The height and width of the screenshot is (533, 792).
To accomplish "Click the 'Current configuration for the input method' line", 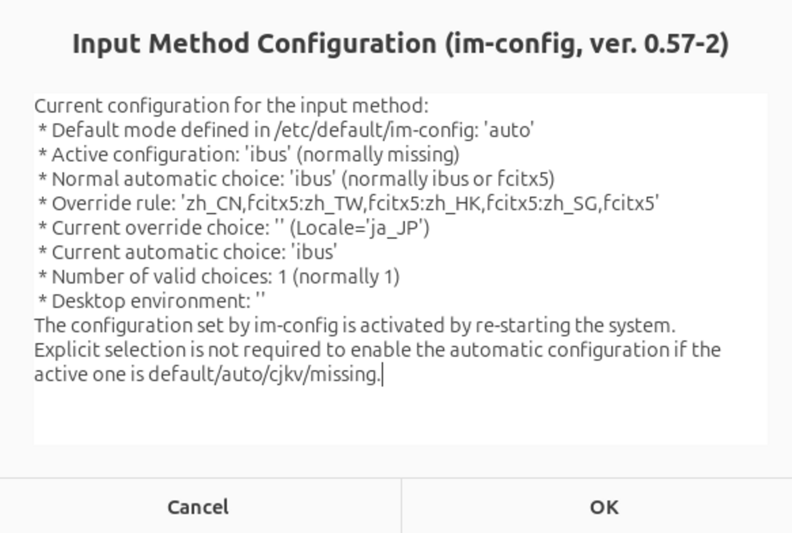I will 232,106.
